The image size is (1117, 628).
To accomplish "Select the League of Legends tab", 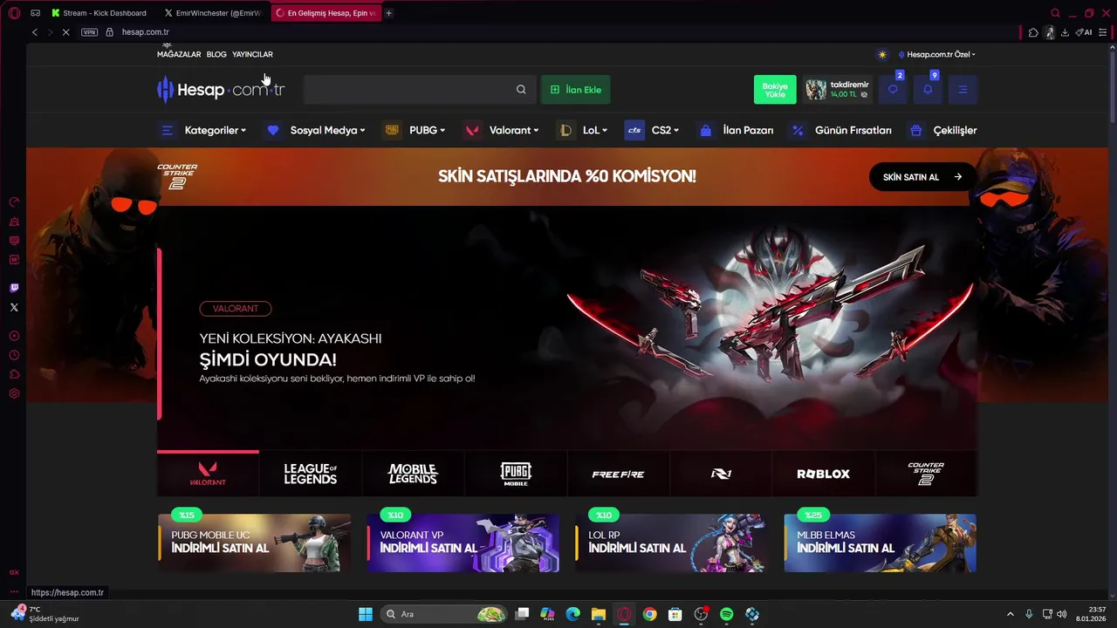I will tap(310, 474).
